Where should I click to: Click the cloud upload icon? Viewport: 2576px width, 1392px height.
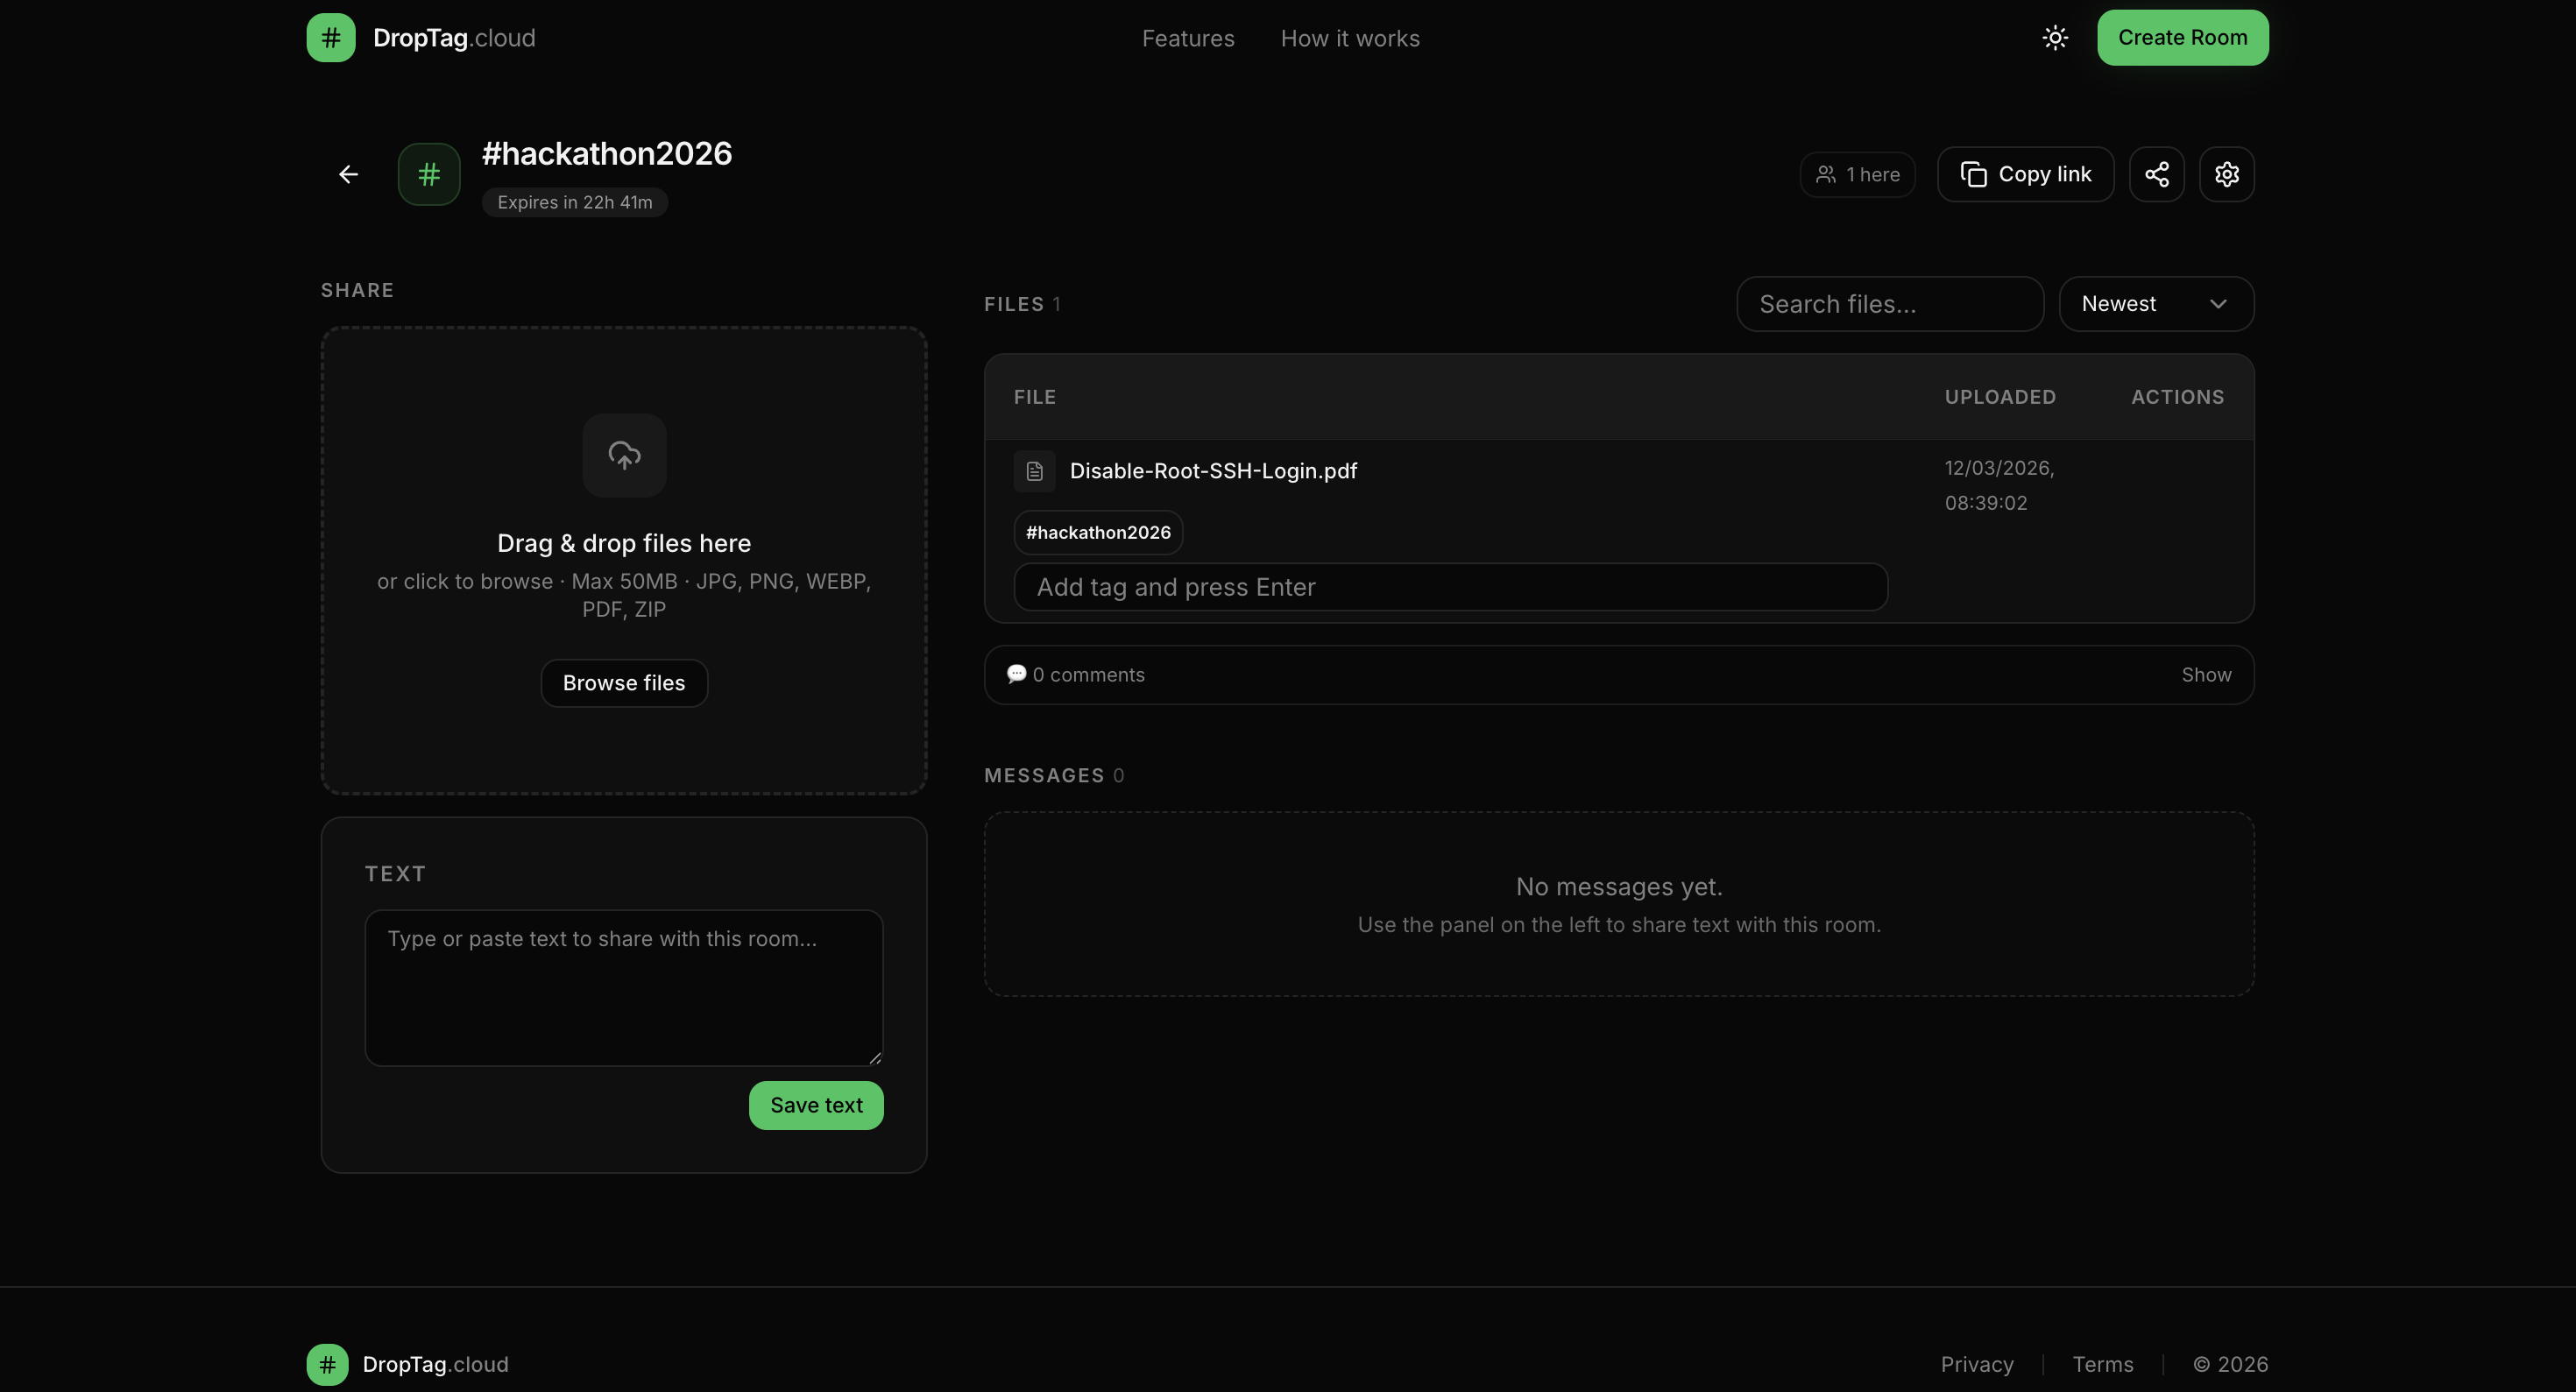624,455
